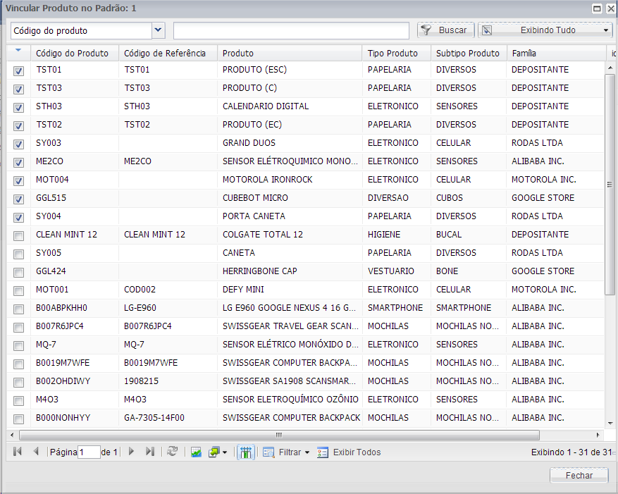Go to the next page

point(131,452)
